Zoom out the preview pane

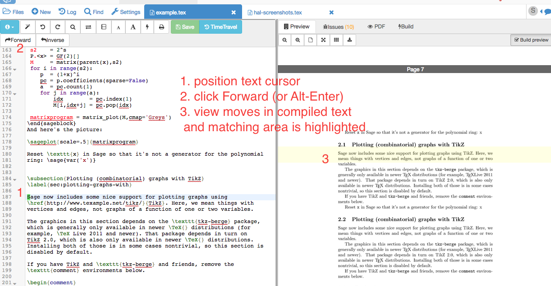click(x=284, y=40)
